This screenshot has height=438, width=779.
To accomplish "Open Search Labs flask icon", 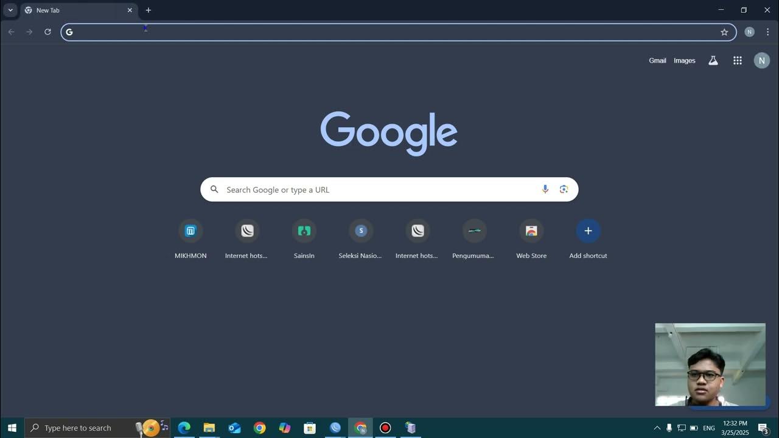I will pos(713,60).
